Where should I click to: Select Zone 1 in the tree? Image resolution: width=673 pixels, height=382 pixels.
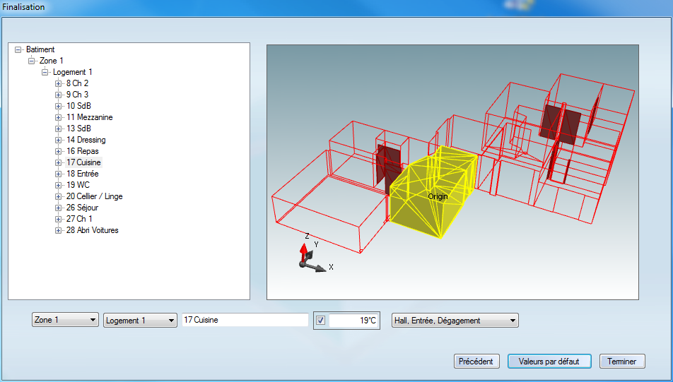point(52,61)
